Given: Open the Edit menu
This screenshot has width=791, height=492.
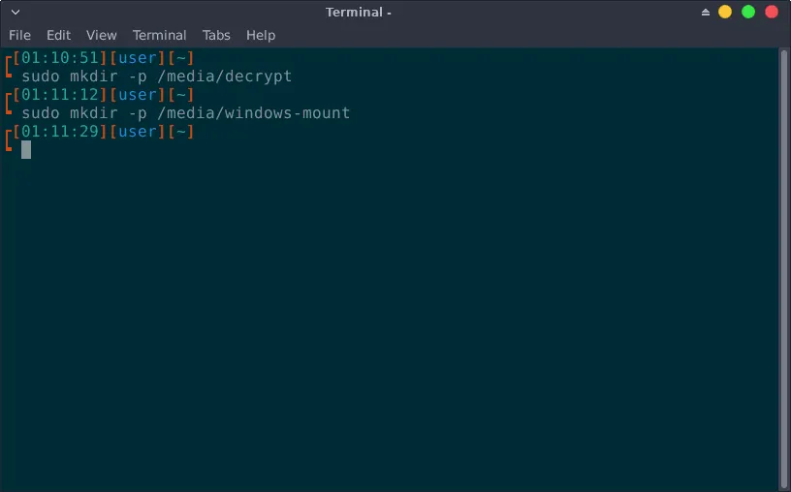Looking at the screenshot, I should point(58,35).
